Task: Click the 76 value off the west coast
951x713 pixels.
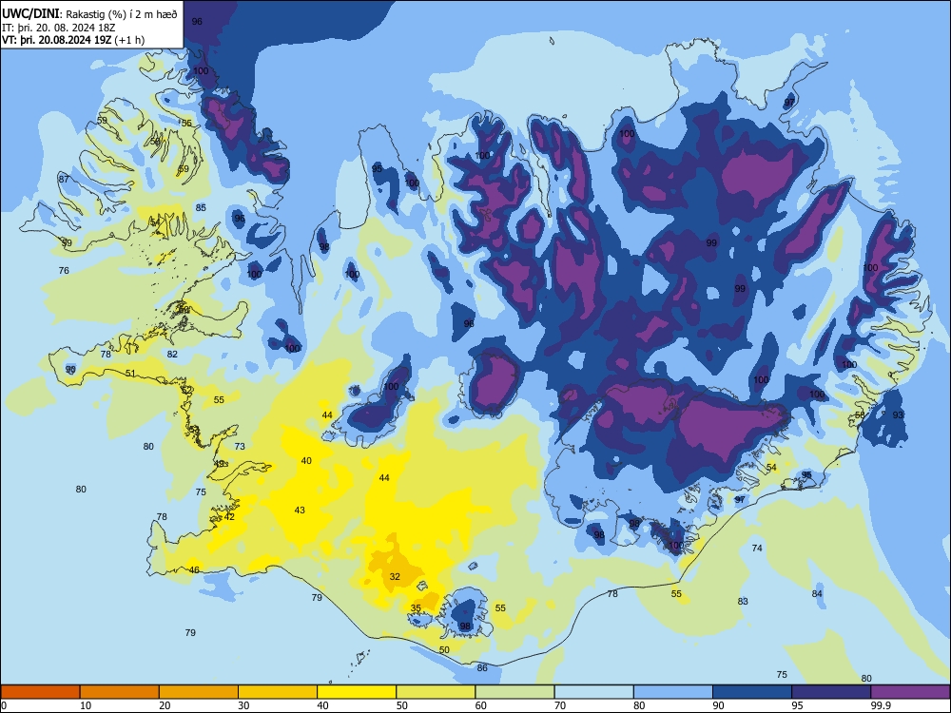Action: point(64,270)
